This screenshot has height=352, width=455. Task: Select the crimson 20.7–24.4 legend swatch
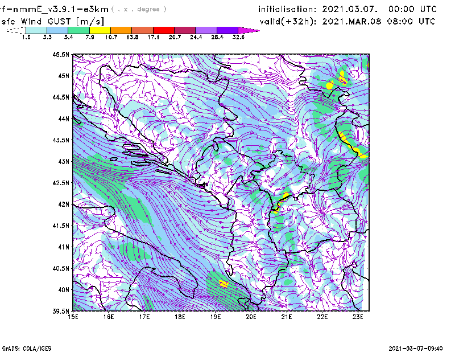(184, 30)
